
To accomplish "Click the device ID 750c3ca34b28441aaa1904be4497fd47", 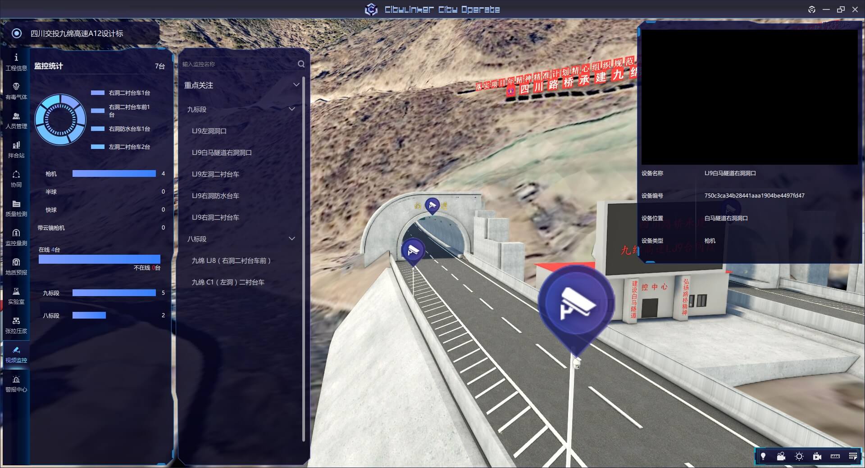I will [754, 196].
